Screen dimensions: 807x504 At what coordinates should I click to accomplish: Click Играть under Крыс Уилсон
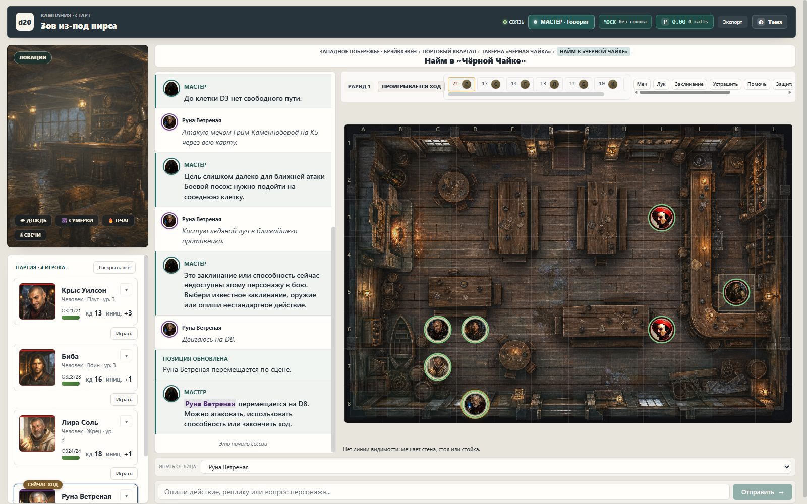[x=124, y=334]
